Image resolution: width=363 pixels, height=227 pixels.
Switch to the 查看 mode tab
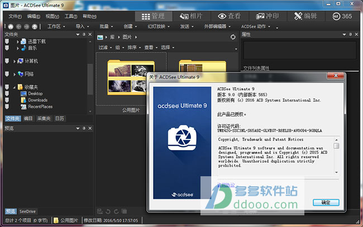click(x=230, y=16)
